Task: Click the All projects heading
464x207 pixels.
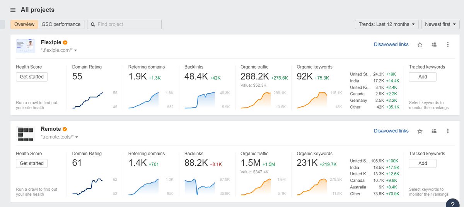Action: (x=38, y=10)
